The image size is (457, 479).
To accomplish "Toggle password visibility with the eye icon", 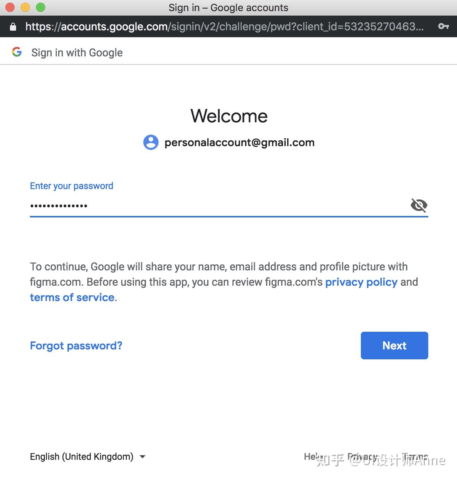I will pos(419,205).
